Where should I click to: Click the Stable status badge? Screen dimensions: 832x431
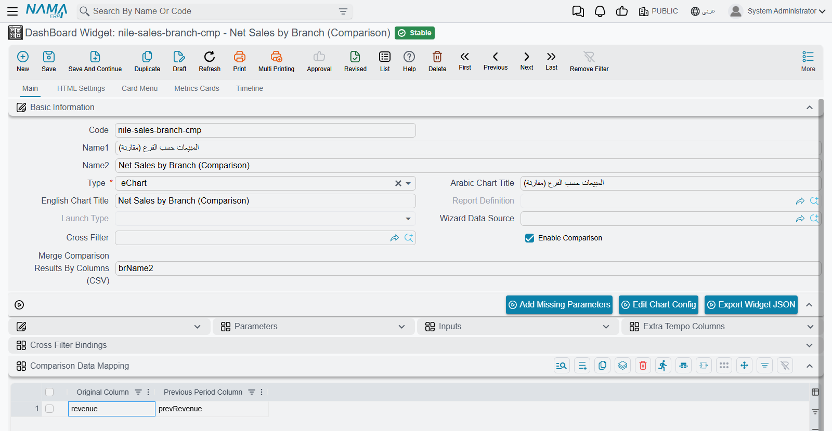[x=414, y=33]
